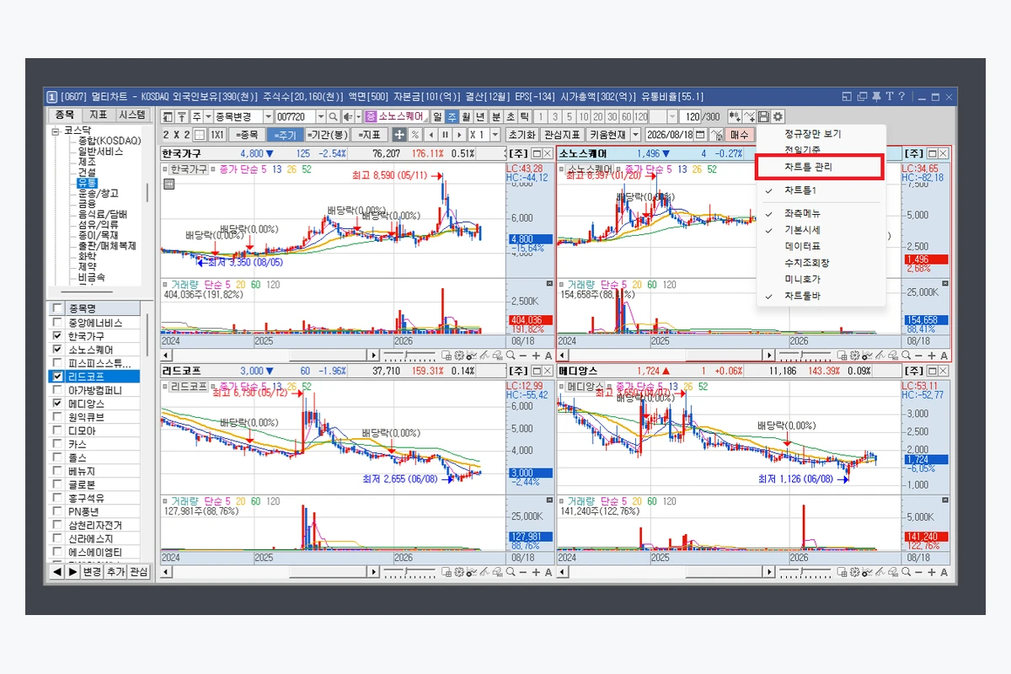Viewport: 1011px width, 674px height.
Task: Maximize the 한국가구 chart pane
Action: point(536,153)
